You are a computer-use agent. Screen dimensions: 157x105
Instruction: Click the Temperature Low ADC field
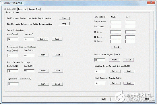point(131,22)
